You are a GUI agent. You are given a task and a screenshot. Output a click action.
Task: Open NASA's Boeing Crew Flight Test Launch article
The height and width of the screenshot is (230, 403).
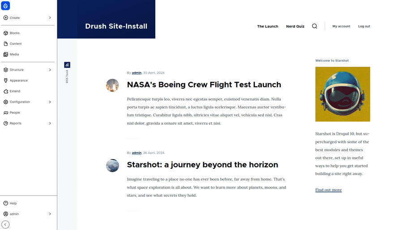click(204, 85)
